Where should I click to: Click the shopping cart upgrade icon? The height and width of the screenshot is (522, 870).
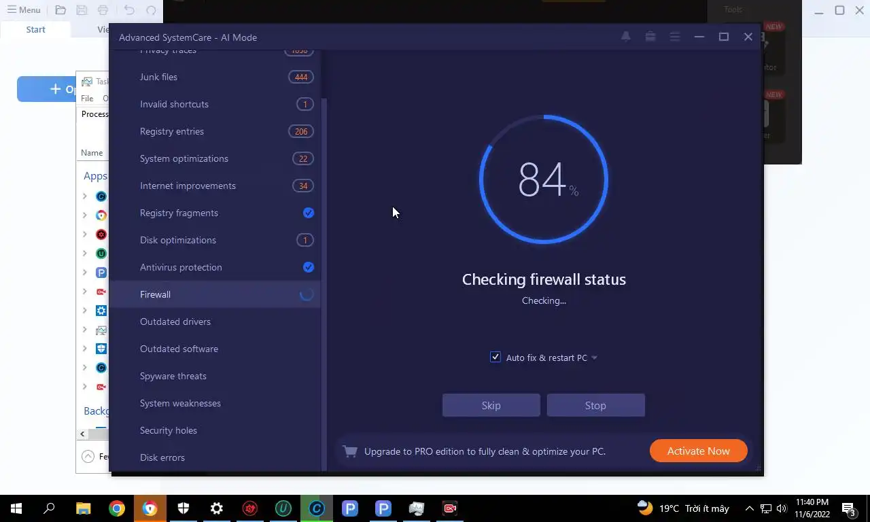(350, 451)
